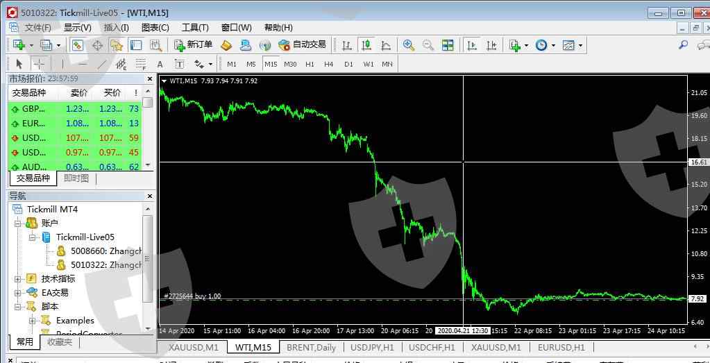Toggle the 自动交易 AutoTrading button
Image resolution: width=710 pixels, height=363 pixels.
[x=302, y=45]
